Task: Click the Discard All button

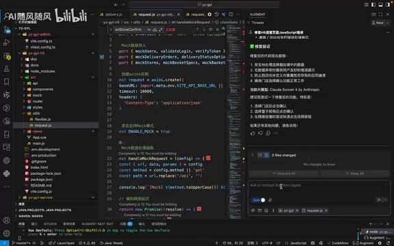Action: (x=284, y=174)
